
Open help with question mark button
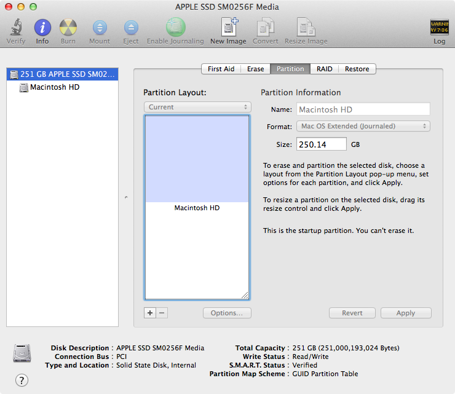tap(22, 380)
